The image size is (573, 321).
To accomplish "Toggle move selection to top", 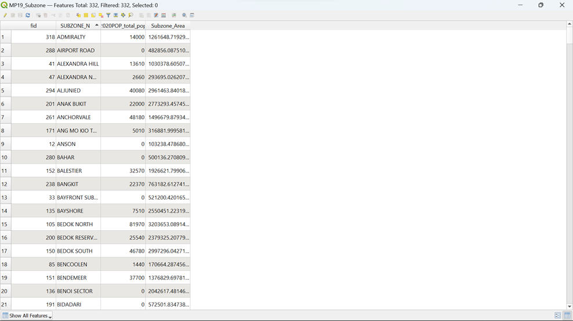I will coord(116,16).
